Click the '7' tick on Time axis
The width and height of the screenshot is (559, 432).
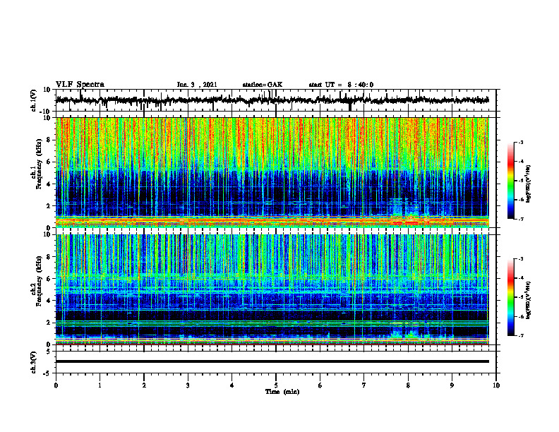tap(364, 385)
